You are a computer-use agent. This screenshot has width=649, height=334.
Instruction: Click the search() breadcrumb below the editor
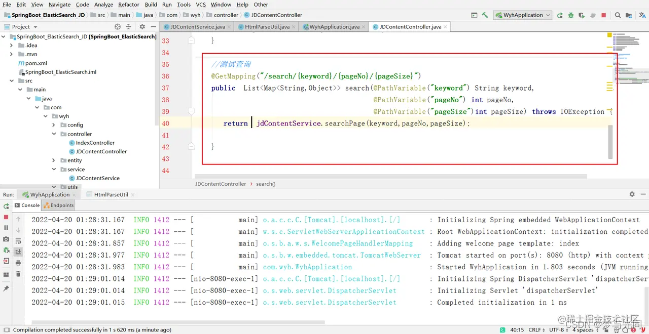[266, 184]
